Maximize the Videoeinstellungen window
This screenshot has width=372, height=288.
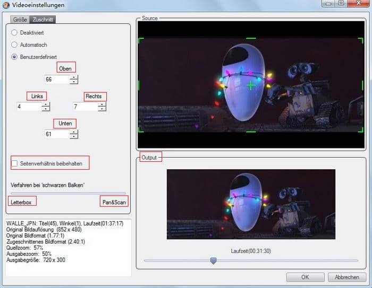pyautogui.click(x=341, y=3)
